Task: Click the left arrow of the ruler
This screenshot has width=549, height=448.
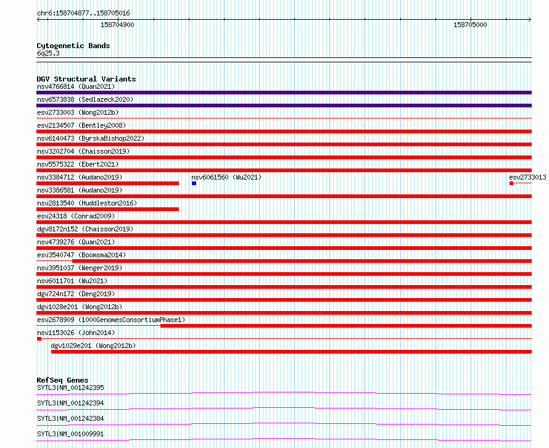Action: 38,19
